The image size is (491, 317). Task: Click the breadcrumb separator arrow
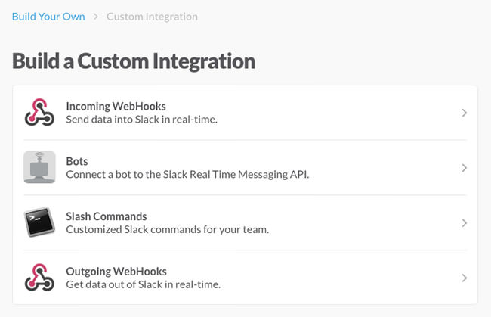[96, 16]
